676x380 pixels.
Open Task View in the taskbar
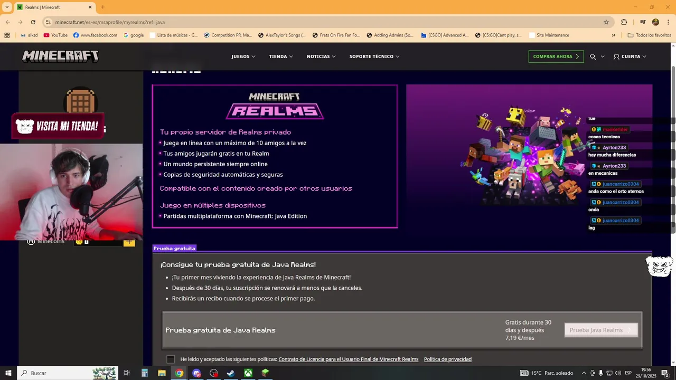pyautogui.click(x=127, y=373)
